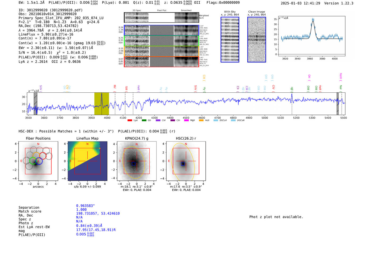Click the LyA z = 2.2614 text

click(33, 62)
